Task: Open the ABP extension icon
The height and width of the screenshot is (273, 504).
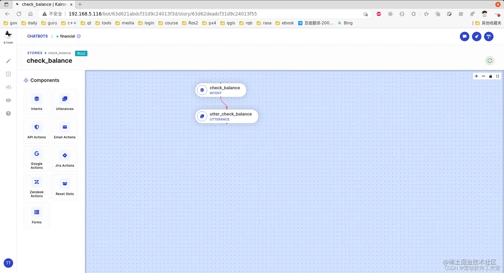Action: 379,14
